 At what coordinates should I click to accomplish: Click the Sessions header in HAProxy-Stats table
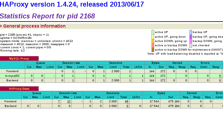(113, 93)
